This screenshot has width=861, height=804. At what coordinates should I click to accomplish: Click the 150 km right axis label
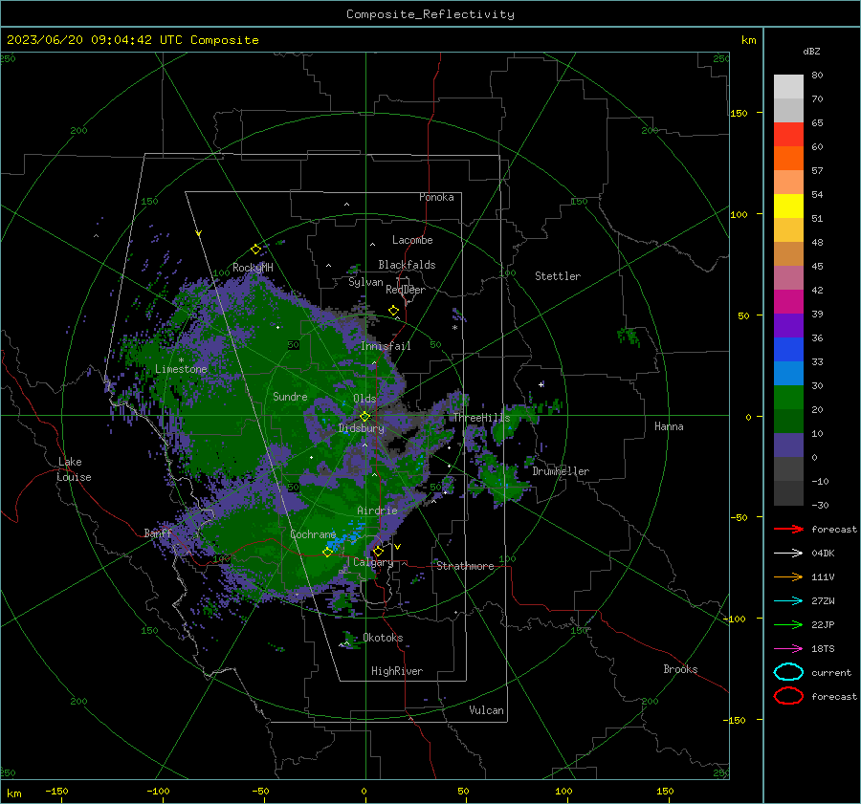pyautogui.click(x=739, y=113)
